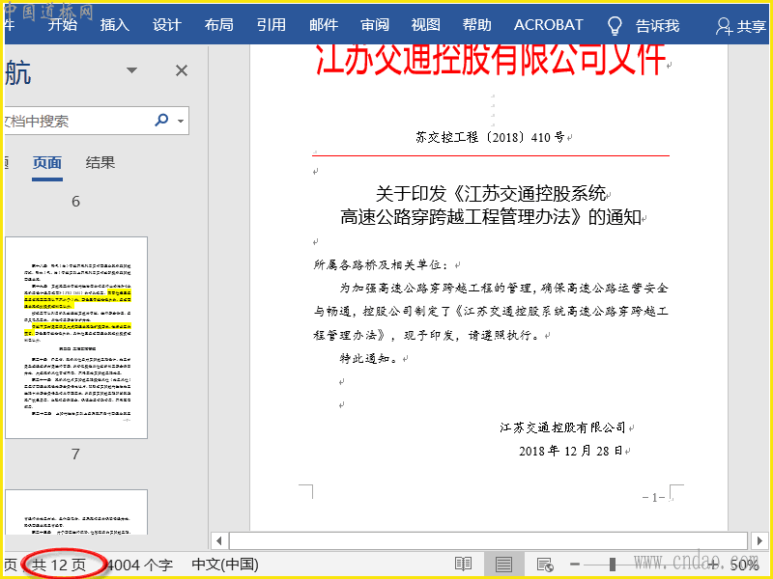Viewport: 773px width, 579px height.
Task: Open the 帮助 ribbon tab
Action: pyautogui.click(x=476, y=25)
